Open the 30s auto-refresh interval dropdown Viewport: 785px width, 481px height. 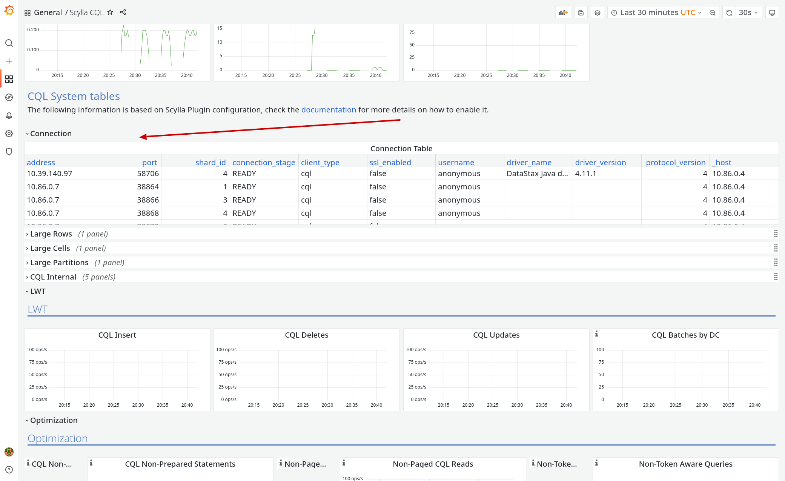click(x=748, y=12)
